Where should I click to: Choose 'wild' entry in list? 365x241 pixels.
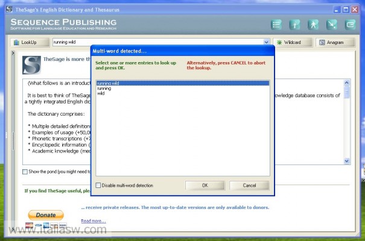click(101, 93)
